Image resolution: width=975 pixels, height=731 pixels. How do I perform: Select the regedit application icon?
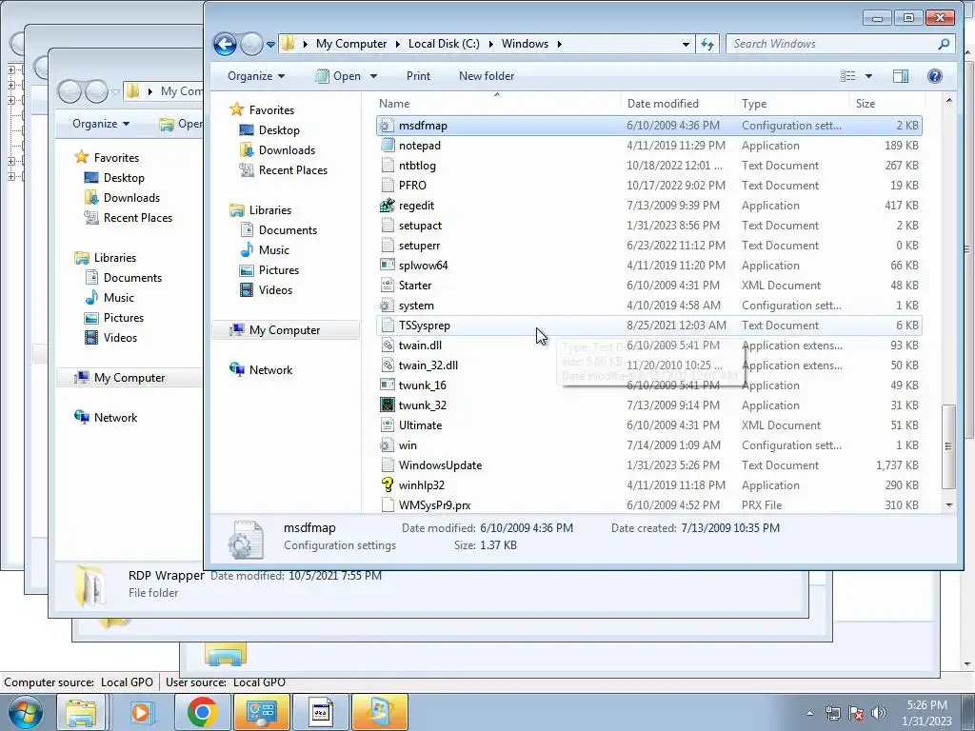tap(388, 206)
